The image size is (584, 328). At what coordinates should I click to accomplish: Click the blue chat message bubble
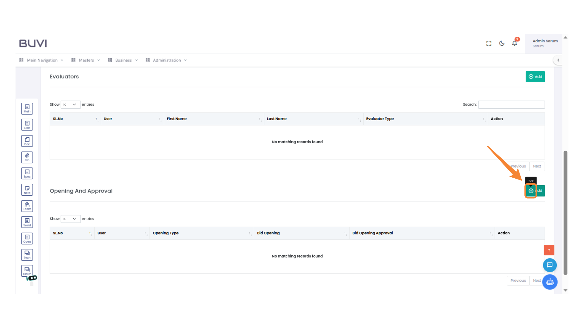(x=550, y=265)
